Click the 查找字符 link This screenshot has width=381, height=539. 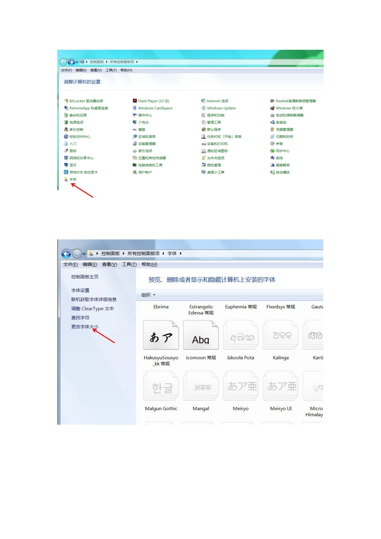tap(80, 318)
